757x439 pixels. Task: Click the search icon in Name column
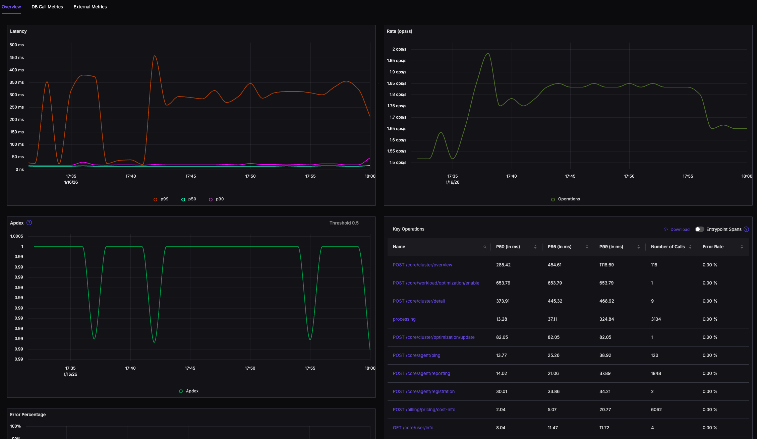point(485,247)
